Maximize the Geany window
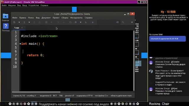189x106 pixels. click(128, 14)
